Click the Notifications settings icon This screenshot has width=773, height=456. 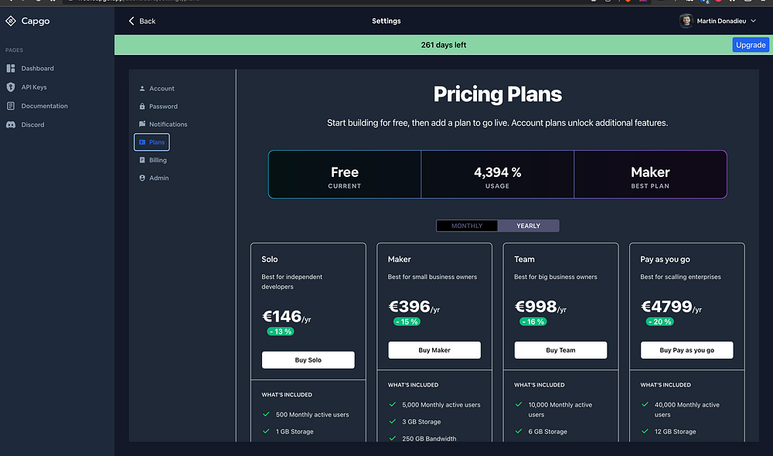(x=142, y=124)
